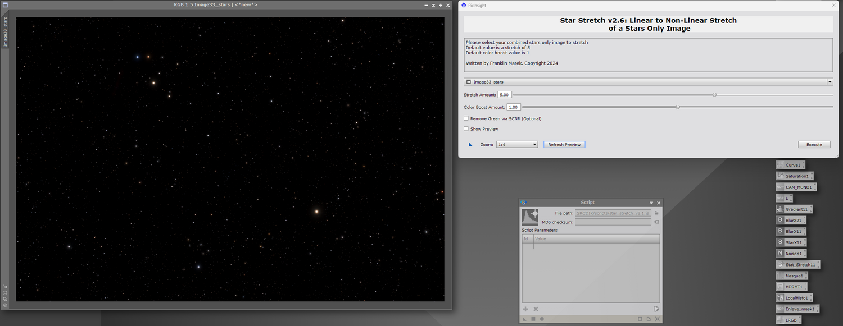Viewport: 843px width, 326px height.
Task: Click the square apply icon in the Script window
Action: (533, 319)
